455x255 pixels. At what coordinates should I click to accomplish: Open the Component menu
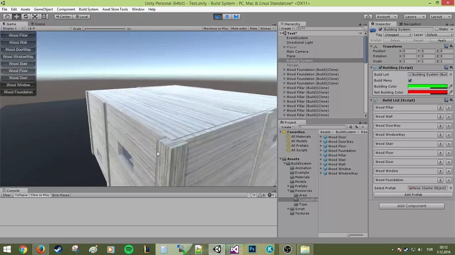pos(66,9)
